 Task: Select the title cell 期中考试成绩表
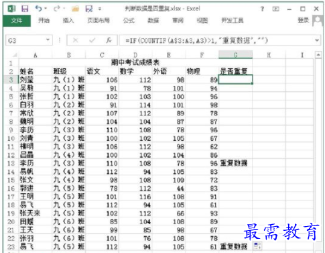pos(135,62)
